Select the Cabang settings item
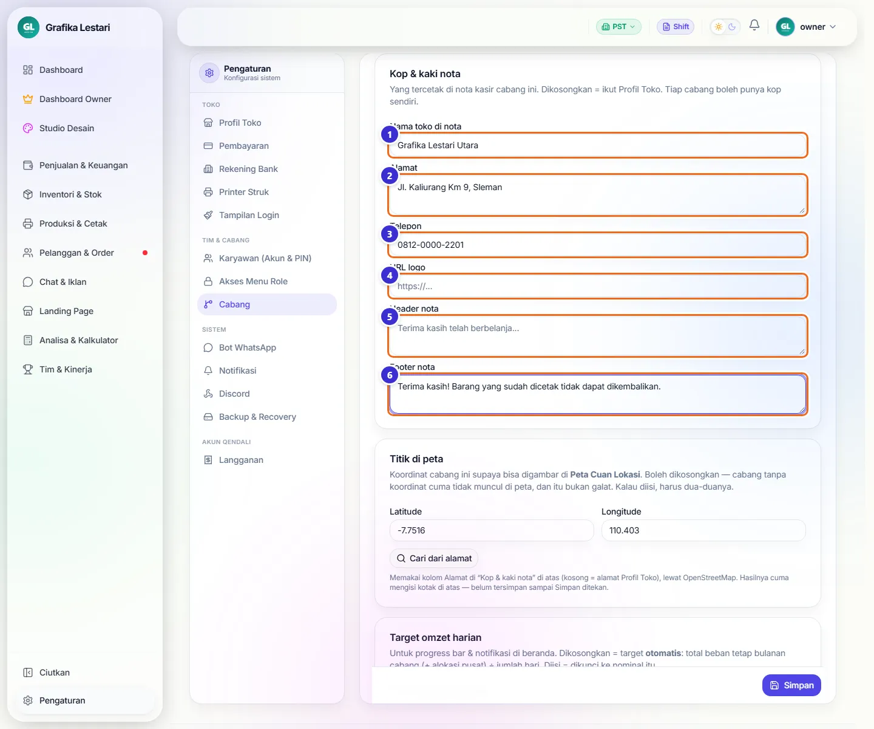Image resolution: width=874 pixels, height=729 pixels. [267, 304]
